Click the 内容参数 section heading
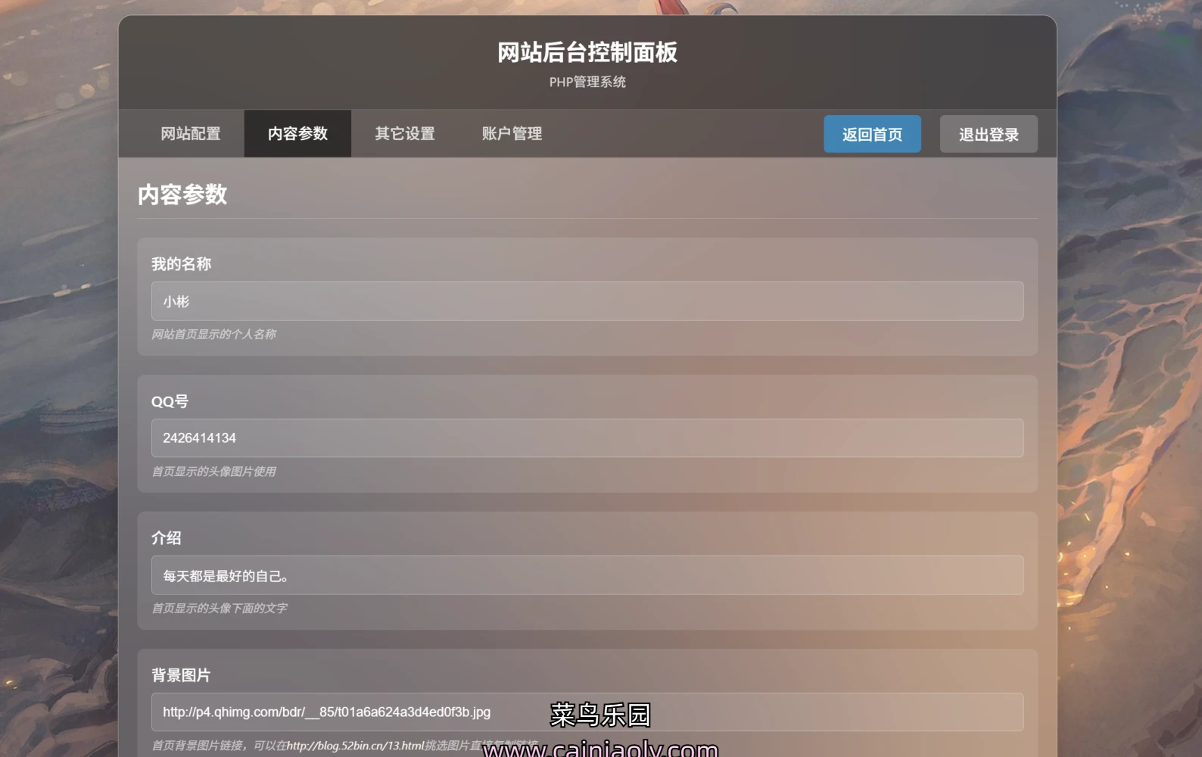 pos(182,195)
